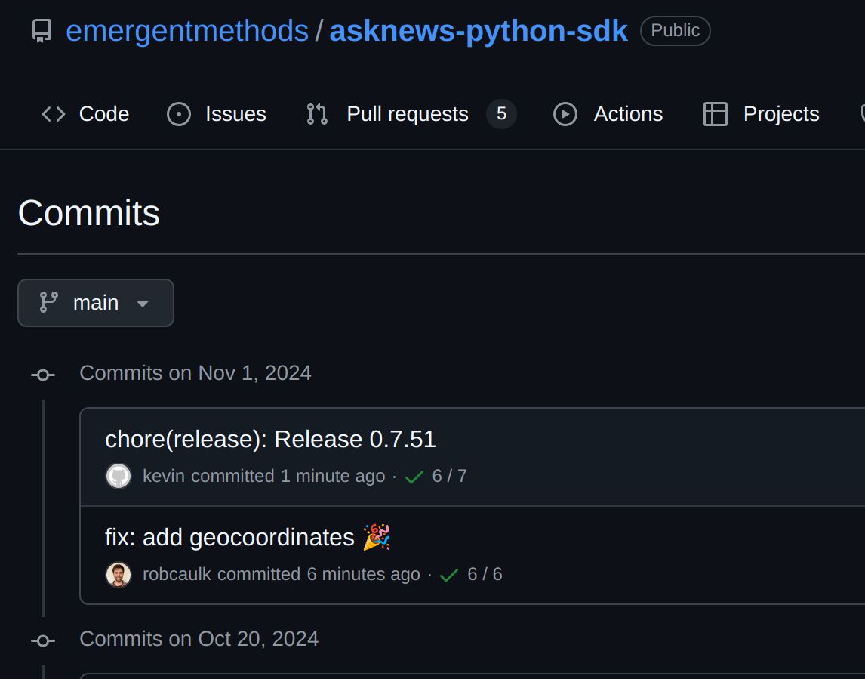The width and height of the screenshot is (865, 679).
Task: Click the 6 minutes ago timestamp
Action: pos(364,574)
